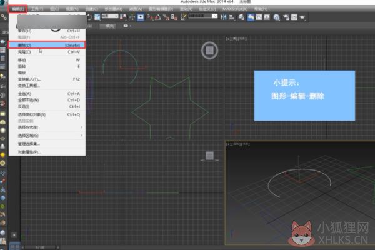Choose 缩放 Scale in the Edit menu

click(x=47, y=72)
